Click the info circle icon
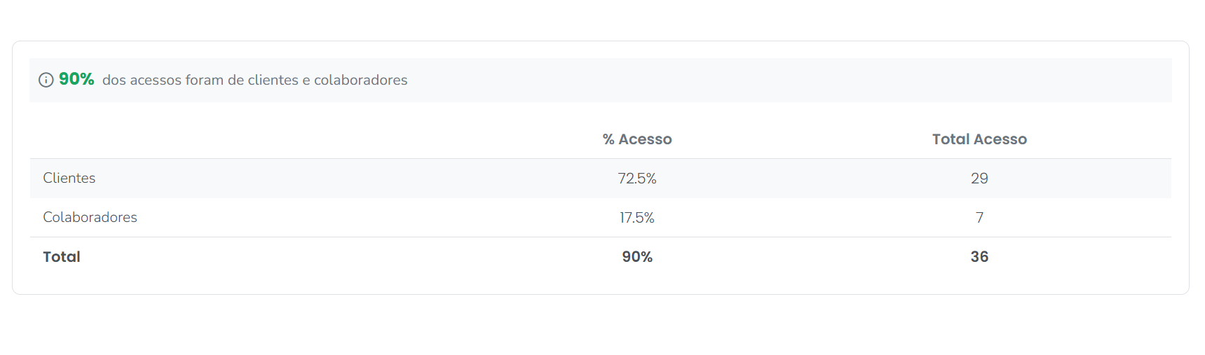 coord(46,80)
